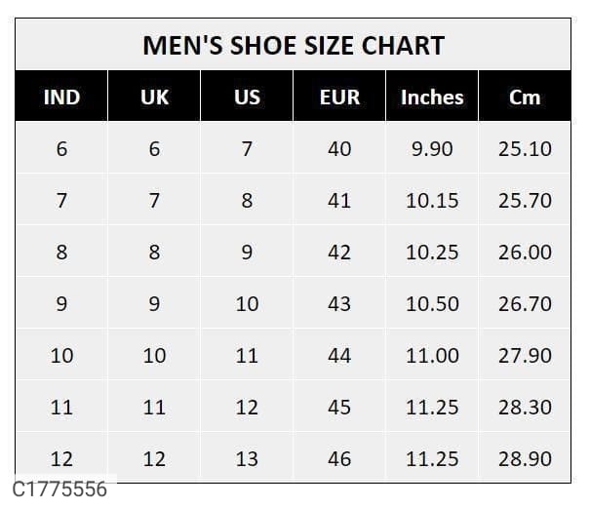The height and width of the screenshot is (508, 590).
Task: Select the 27.90 Cm cell
Action: [525, 356]
